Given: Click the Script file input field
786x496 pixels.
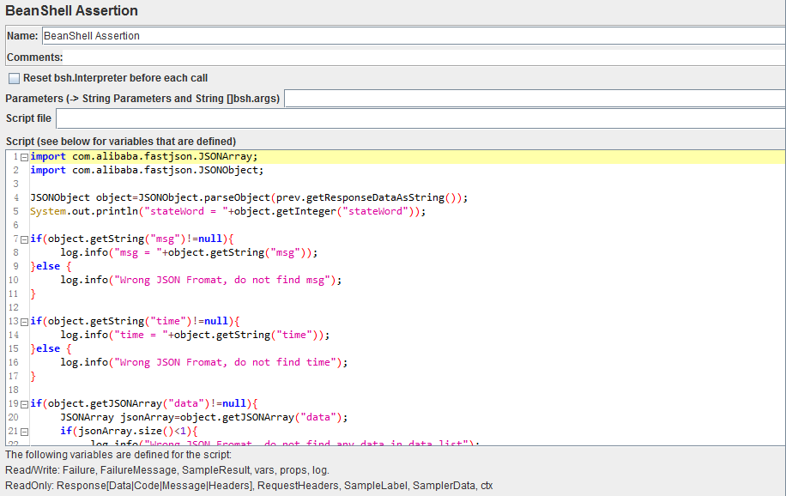Looking at the screenshot, I should (x=421, y=118).
